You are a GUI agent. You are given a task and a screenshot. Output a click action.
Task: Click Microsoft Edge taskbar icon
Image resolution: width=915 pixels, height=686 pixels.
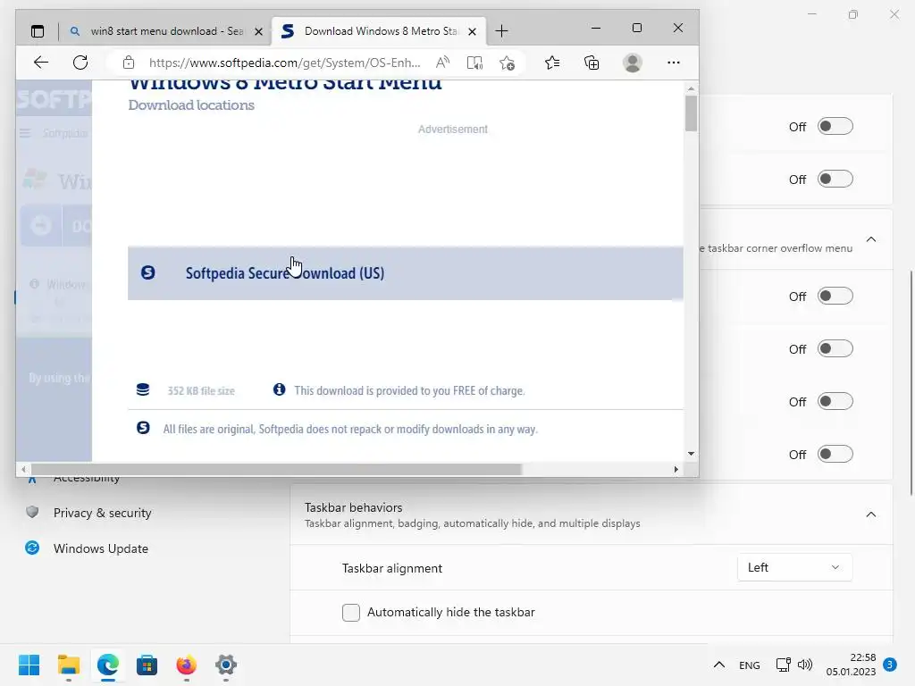coord(108,665)
